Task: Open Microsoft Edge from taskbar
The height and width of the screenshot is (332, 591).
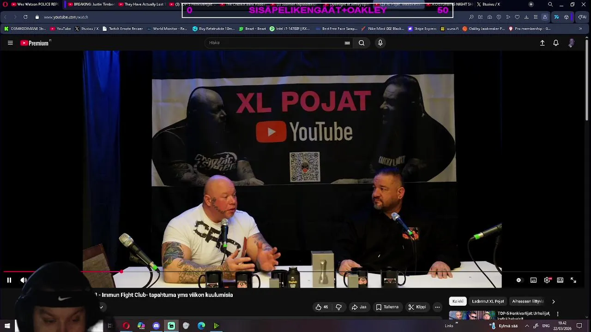Action: (201, 326)
